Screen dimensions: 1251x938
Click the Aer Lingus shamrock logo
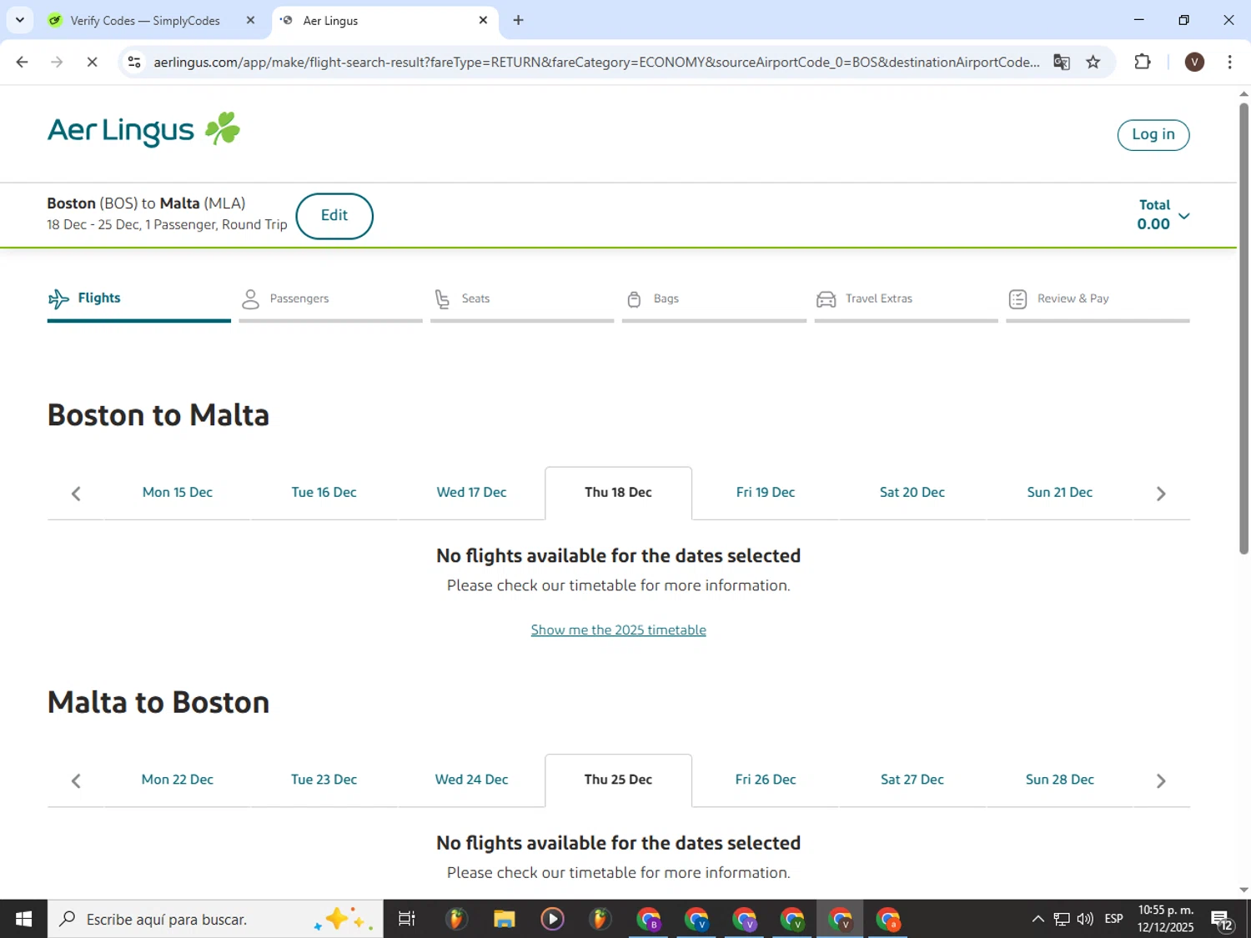pyautogui.click(x=143, y=129)
